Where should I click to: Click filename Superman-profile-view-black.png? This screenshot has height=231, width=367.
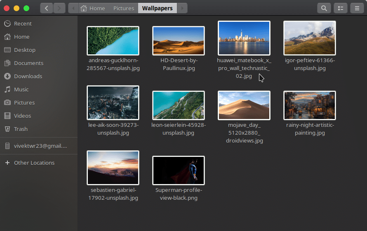(x=179, y=194)
